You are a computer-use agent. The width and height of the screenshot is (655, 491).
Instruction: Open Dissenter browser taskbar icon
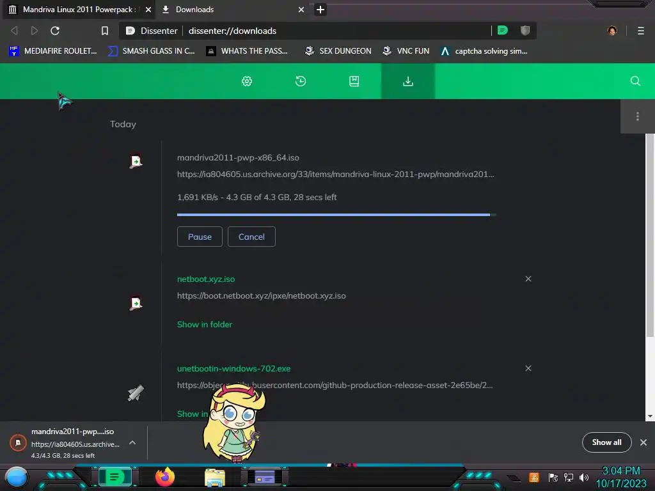(114, 477)
